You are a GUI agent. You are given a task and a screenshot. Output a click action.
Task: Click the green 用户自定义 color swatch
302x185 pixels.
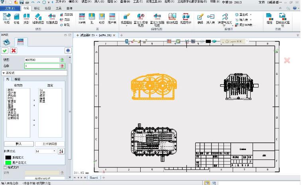click(x=8, y=162)
